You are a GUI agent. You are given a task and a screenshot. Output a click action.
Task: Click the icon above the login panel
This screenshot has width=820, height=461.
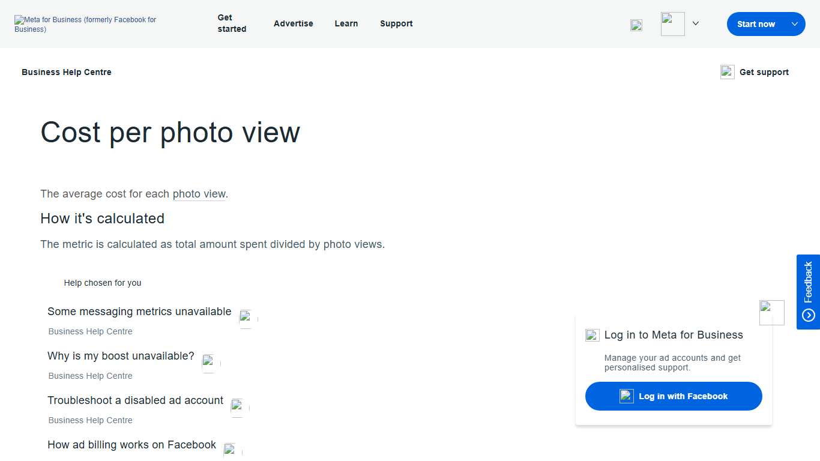[x=771, y=312]
